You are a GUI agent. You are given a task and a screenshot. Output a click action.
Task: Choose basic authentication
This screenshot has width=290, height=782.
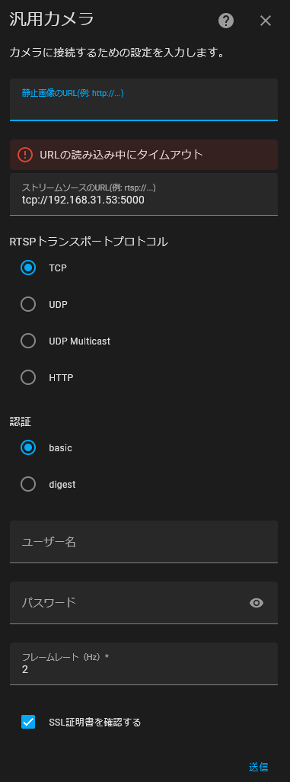pos(28,448)
